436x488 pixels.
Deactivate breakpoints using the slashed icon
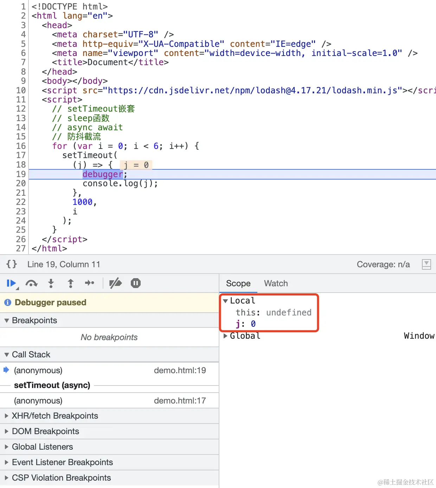click(x=115, y=283)
